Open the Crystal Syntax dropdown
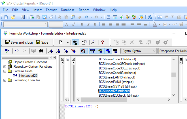 154,51
